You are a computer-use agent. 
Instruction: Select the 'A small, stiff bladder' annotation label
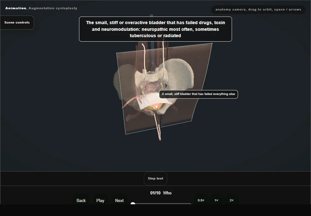click(x=198, y=94)
